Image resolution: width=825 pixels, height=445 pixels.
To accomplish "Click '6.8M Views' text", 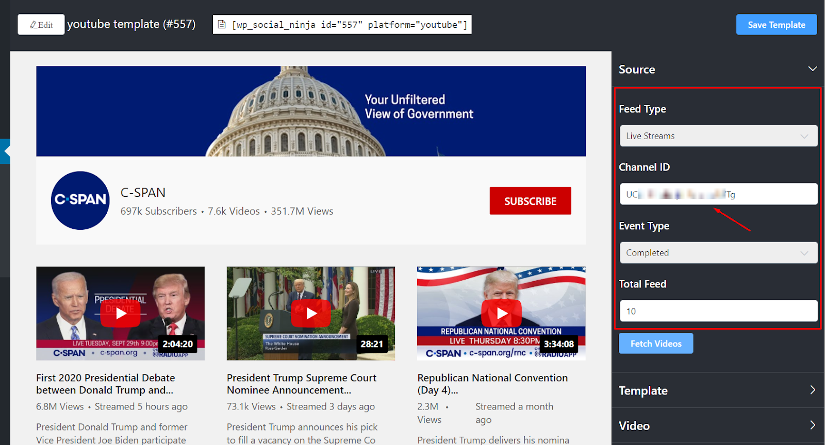I will (60, 407).
